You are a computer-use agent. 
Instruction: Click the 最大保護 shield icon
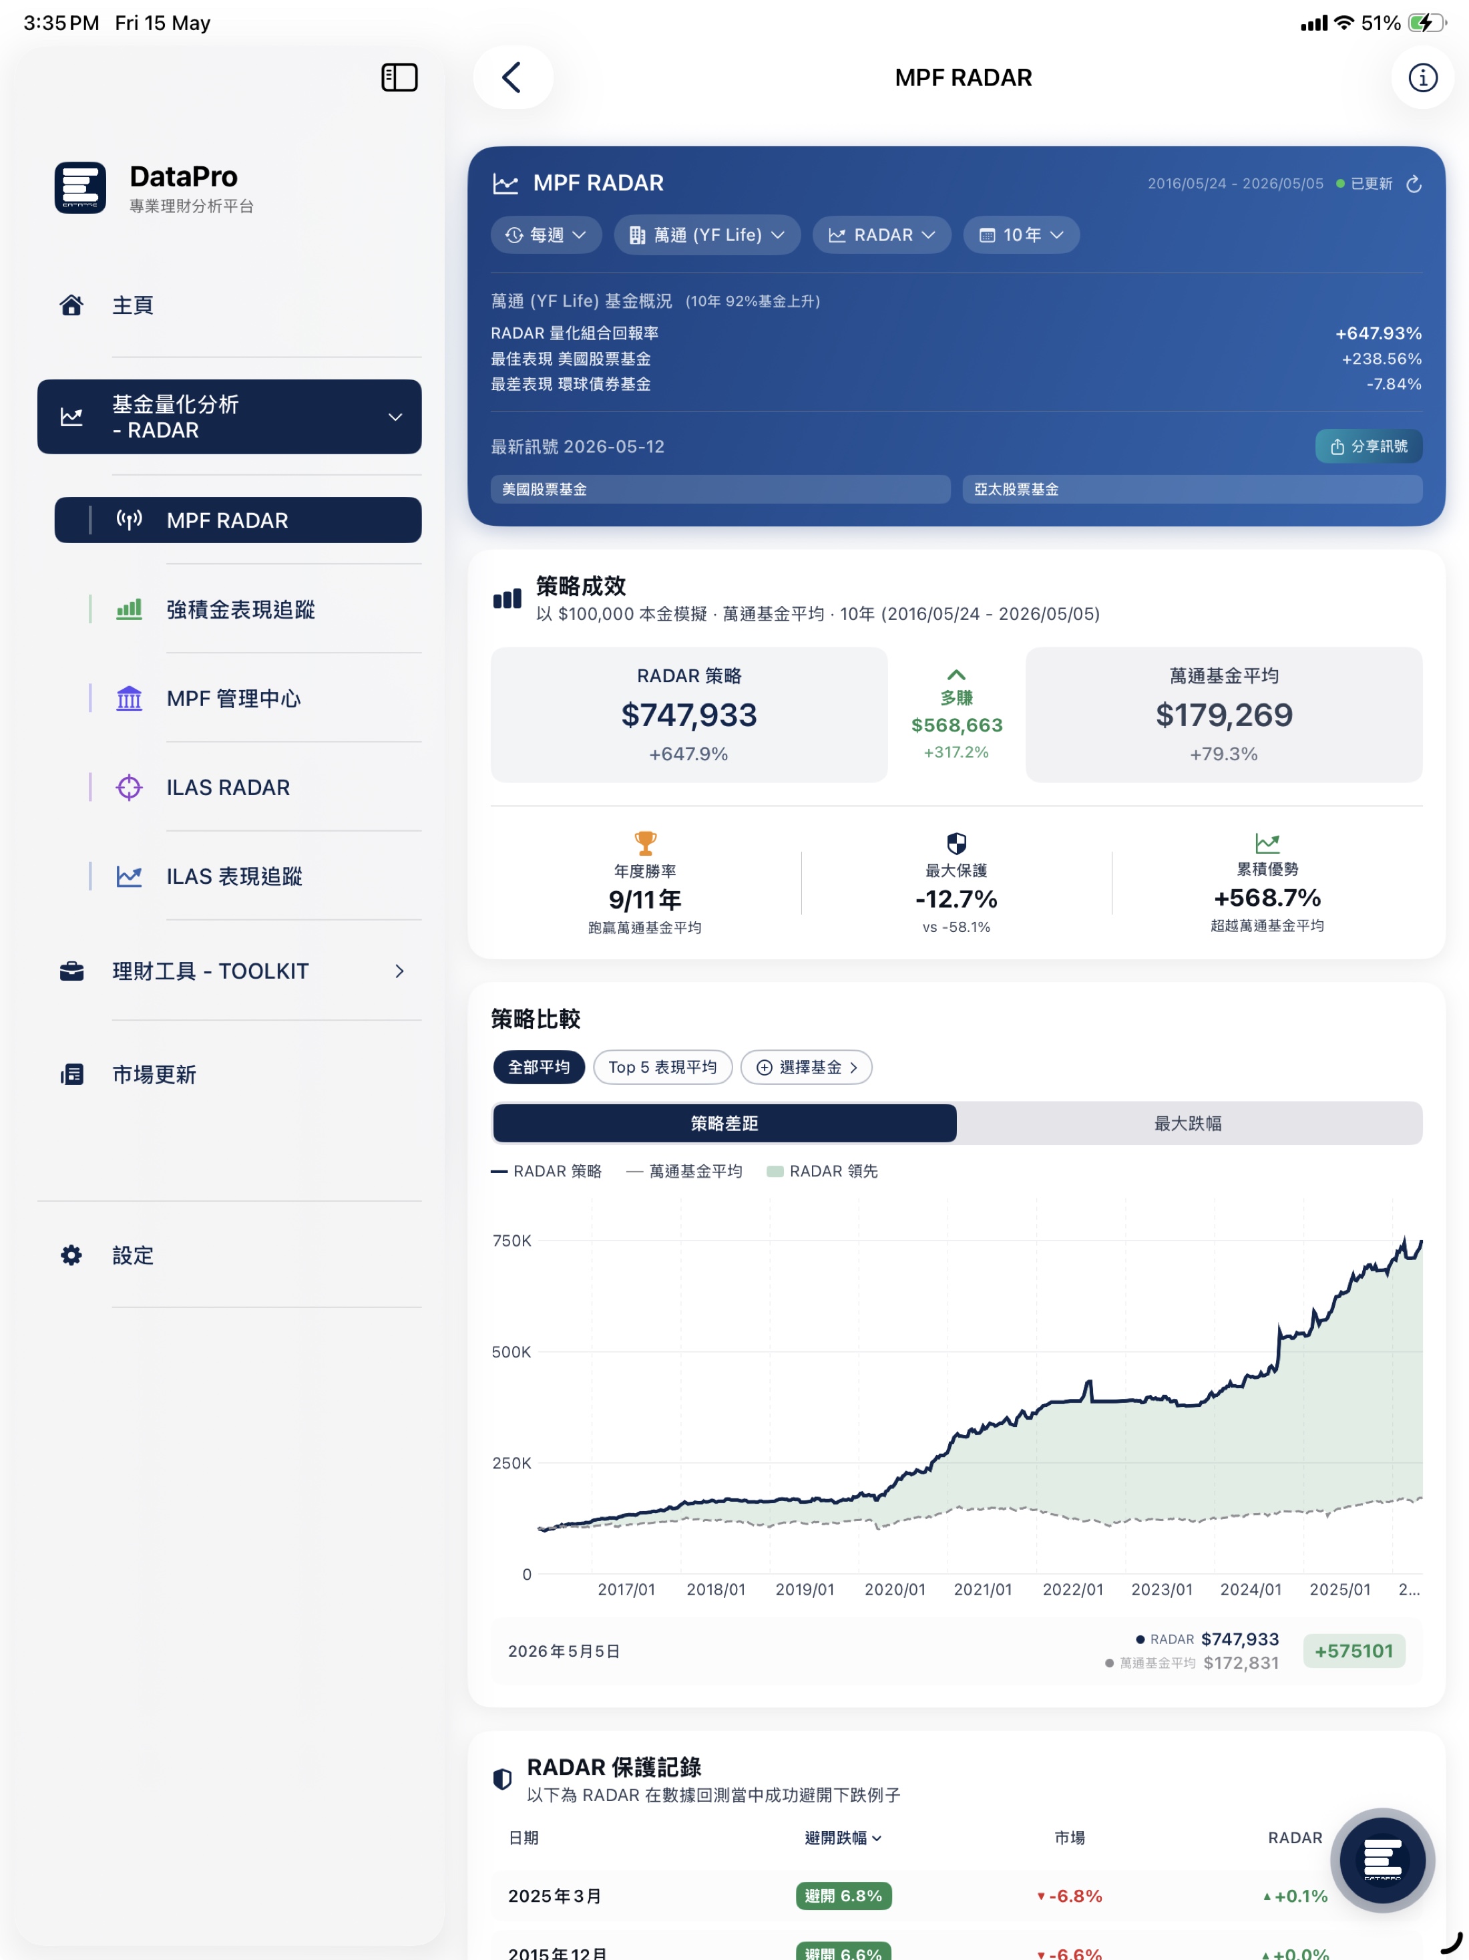(956, 842)
